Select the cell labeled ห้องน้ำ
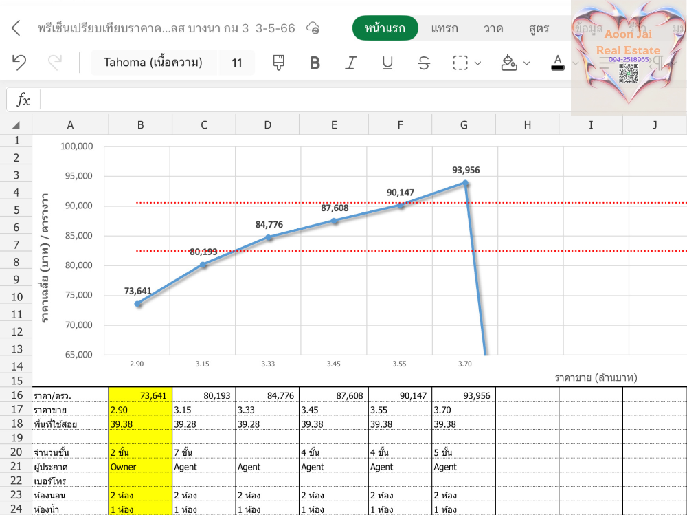The height and width of the screenshot is (515, 687). click(x=70, y=509)
